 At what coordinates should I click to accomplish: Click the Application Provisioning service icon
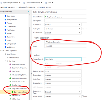tap(10, 78)
